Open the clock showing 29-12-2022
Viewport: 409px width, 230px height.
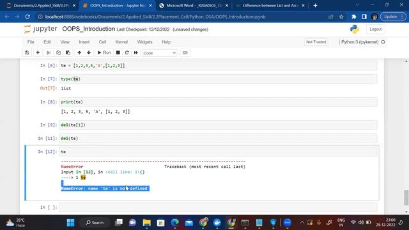[385, 222]
